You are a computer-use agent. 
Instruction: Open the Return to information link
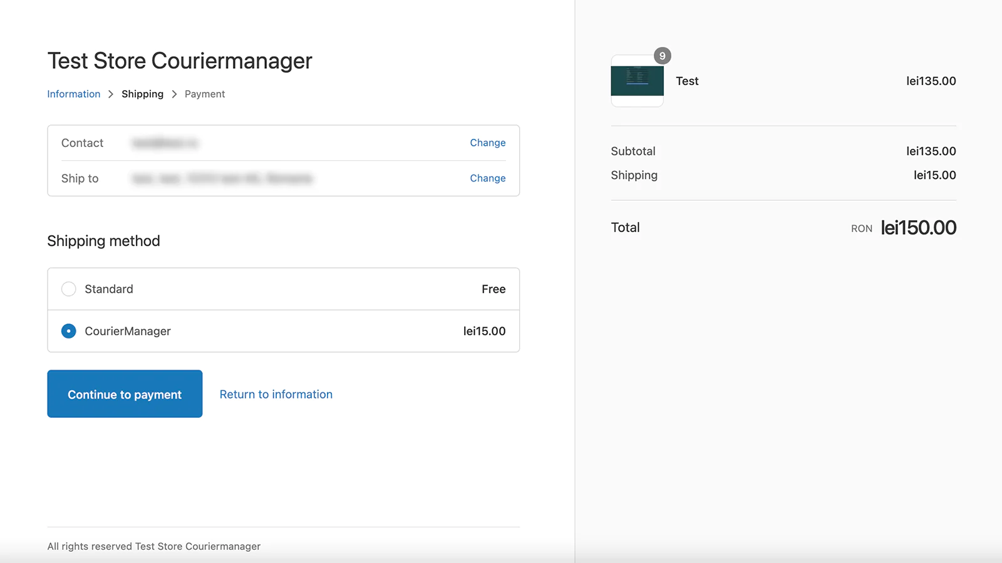tap(276, 394)
